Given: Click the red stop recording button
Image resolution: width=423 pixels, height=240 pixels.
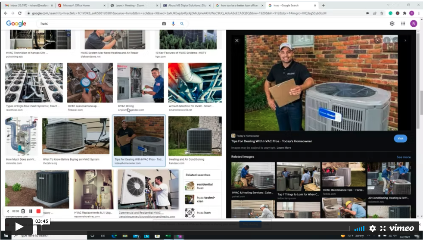Looking at the screenshot, I should (x=38, y=211).
